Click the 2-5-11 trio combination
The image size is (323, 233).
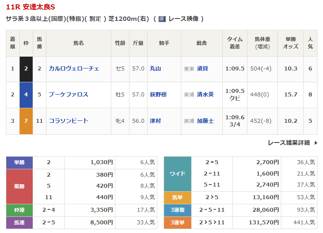(212, 210)
